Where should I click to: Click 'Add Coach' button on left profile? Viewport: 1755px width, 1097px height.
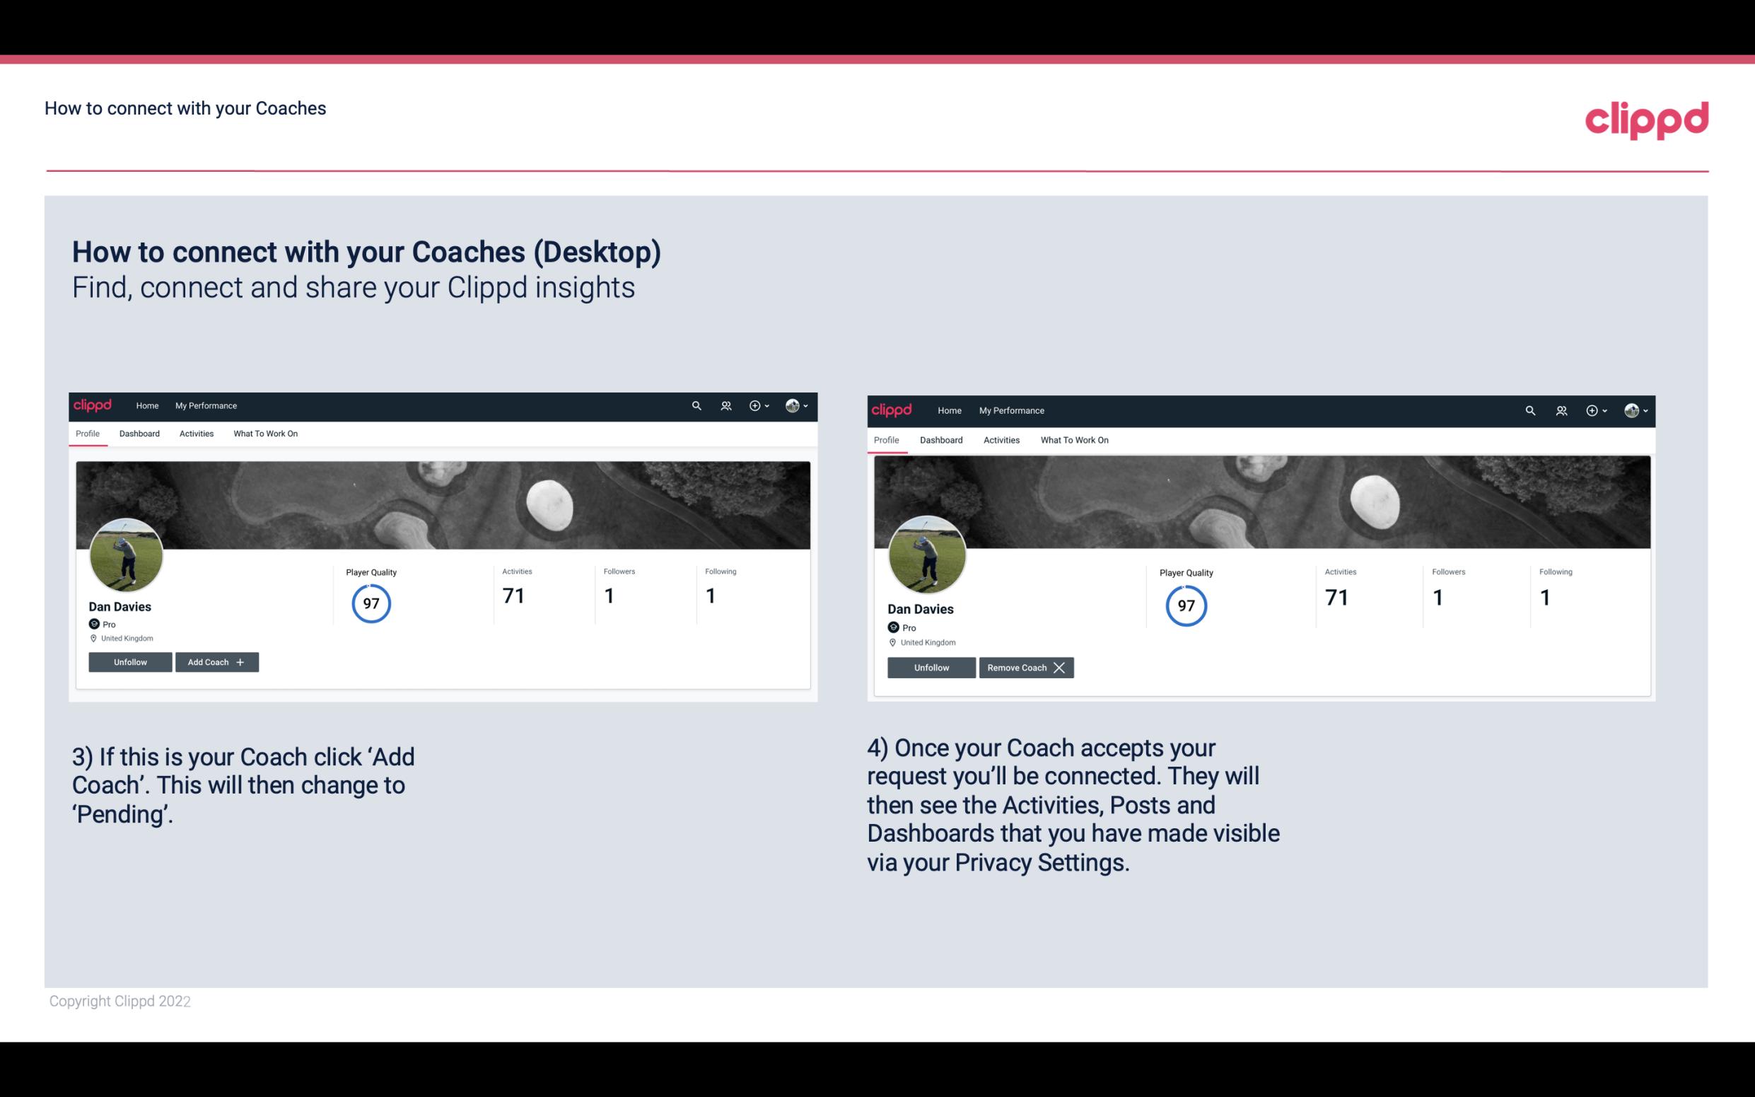(x=215, y=661)
